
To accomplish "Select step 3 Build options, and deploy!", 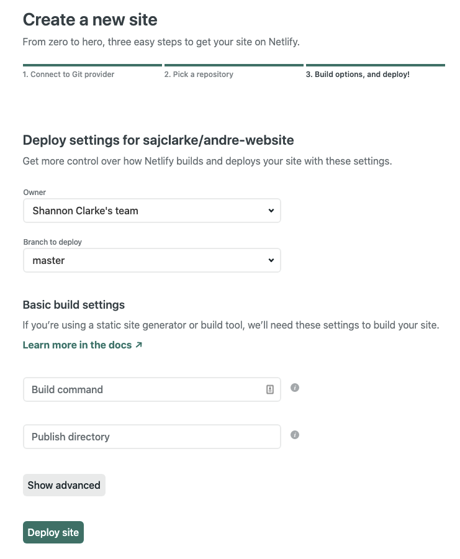I will click(x=358, y=74).
